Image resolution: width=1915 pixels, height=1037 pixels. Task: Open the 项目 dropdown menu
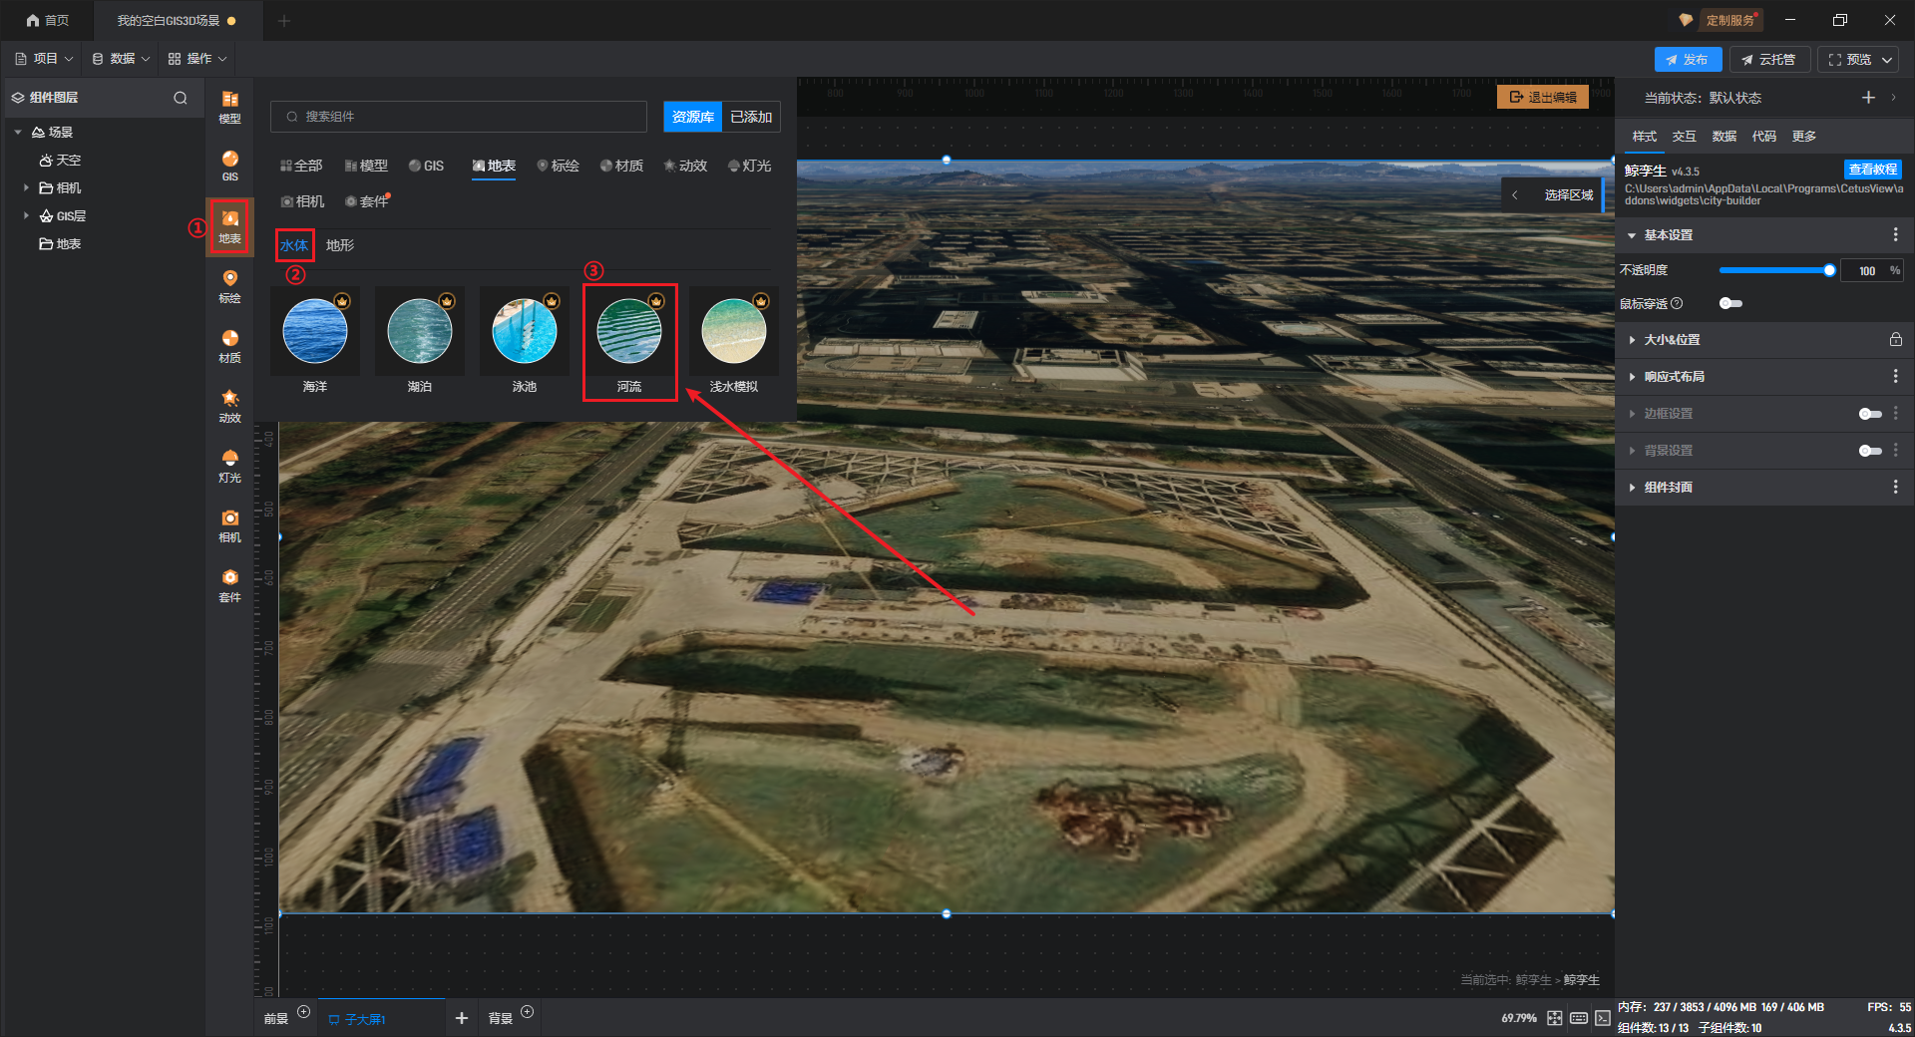point(45,59)
